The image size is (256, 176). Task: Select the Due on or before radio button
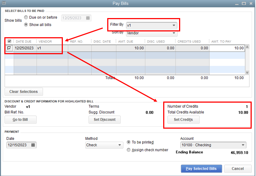[26, 17]
